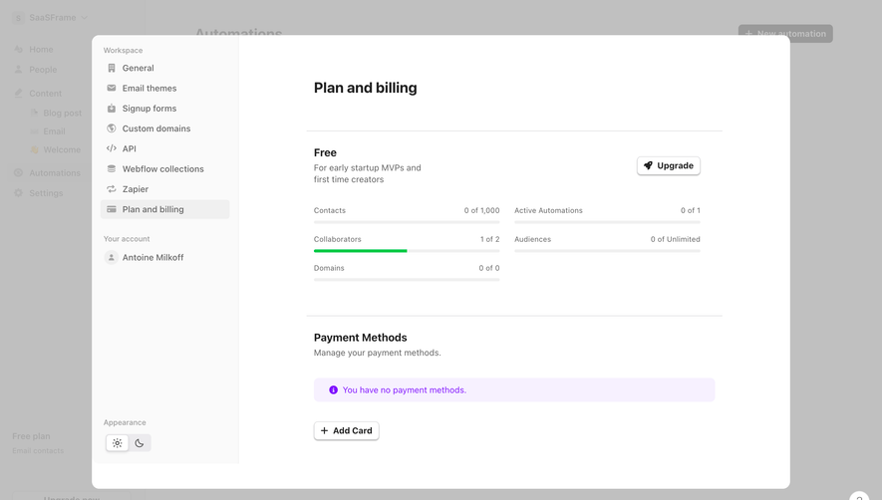Click the info icon in payment notice
The width and height of the screenshot is (882, 500).
click(x=333, y=389)
